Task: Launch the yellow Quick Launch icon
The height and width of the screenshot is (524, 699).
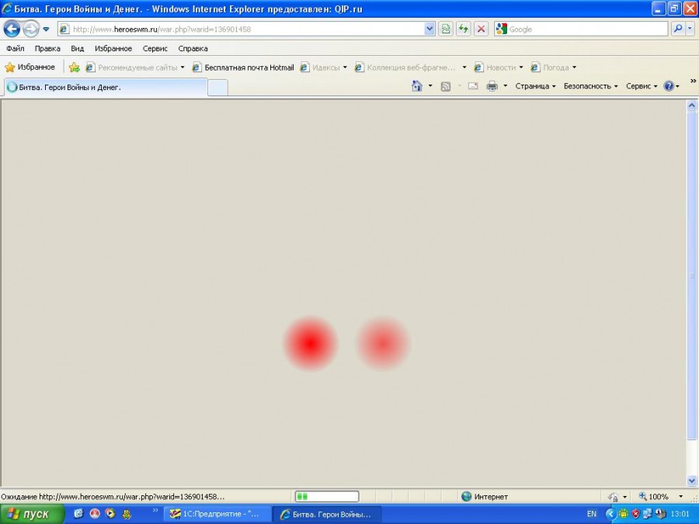Action: pyautogui.click(x=127, y=514)
